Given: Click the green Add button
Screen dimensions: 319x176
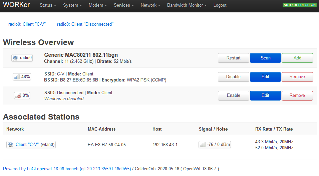Looking at the screenshot, I should point(297,58).
